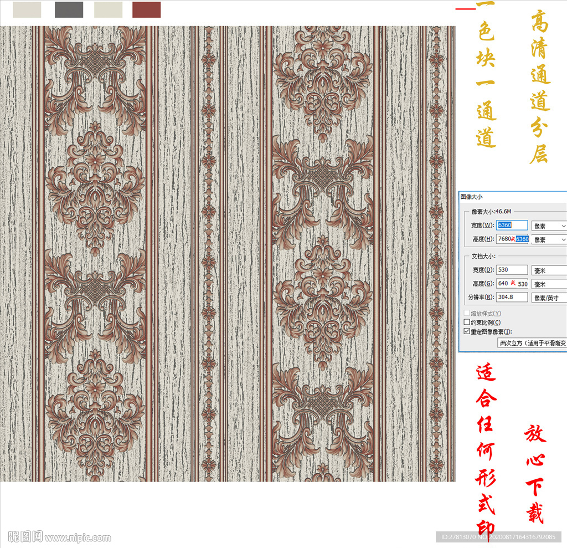Toggle the 缩放样式(Y) checkbox
Viewport: 567px width, 548px height.
click(x=467, y=313)
